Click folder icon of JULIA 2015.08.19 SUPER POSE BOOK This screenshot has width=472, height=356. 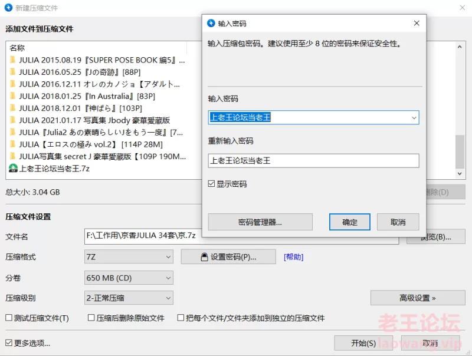pyautogui.click(x=12, y=60)
